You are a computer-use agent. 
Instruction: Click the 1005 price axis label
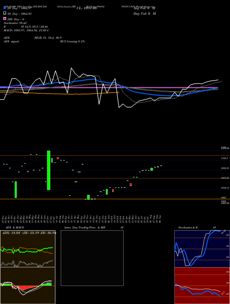224,198
